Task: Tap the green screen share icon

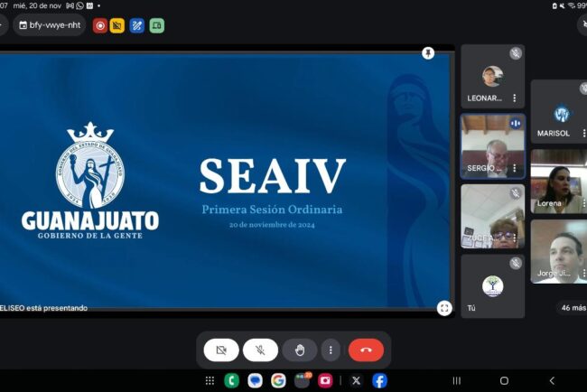Action: [157, 26]
